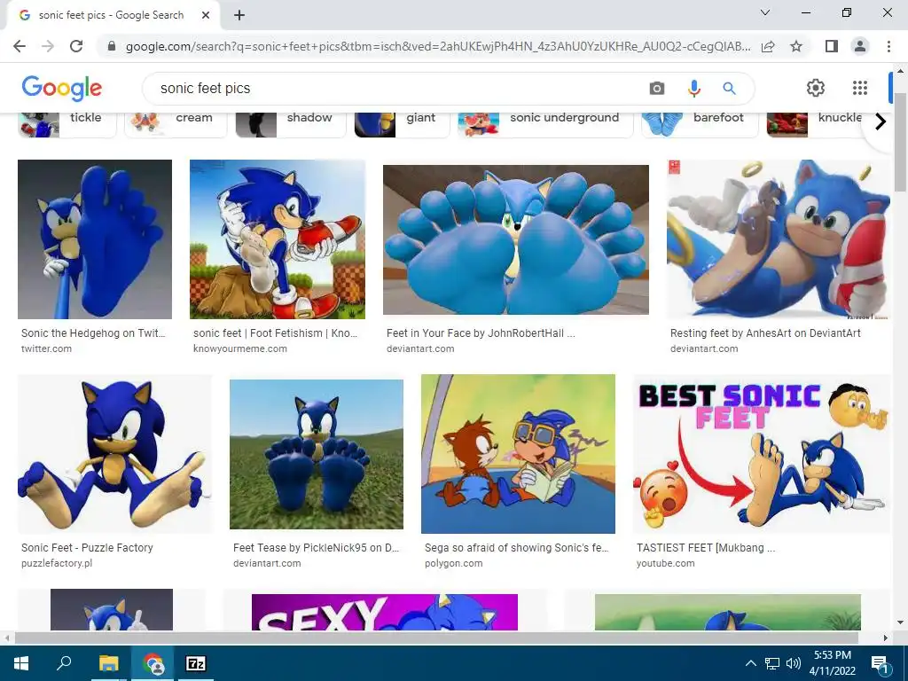Open File Explorer from the taskbar
Viewport: 908px width, 681px height.
click(x=108, y=663)
